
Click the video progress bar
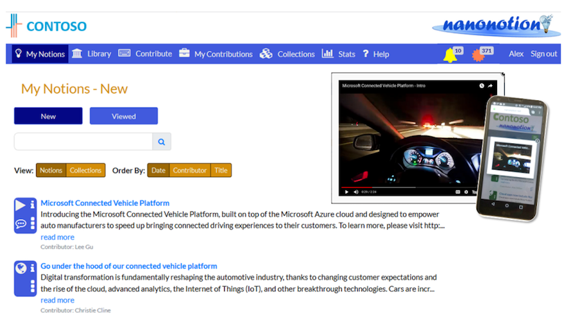[x=408, y=187]
